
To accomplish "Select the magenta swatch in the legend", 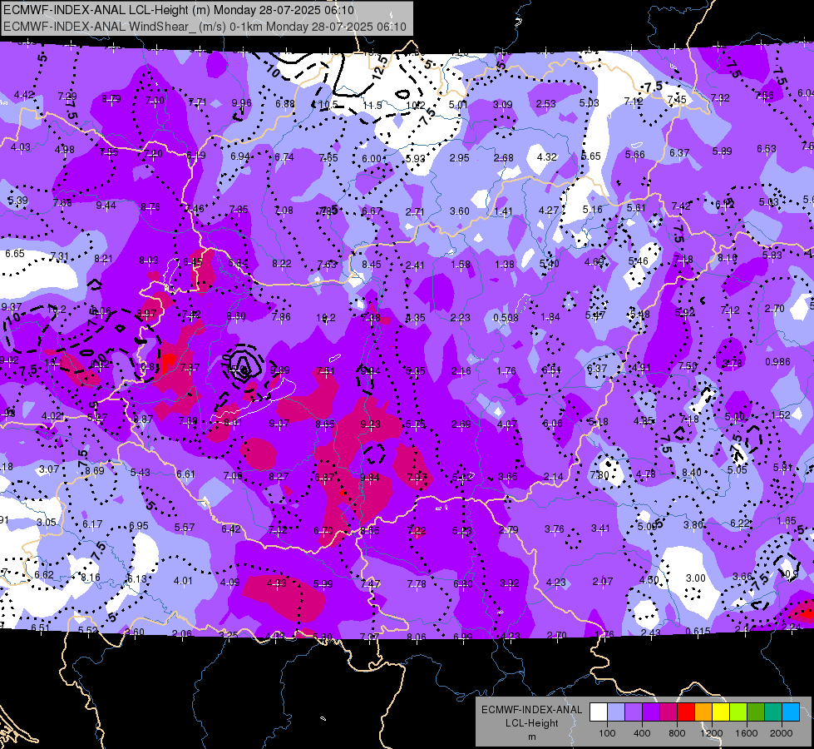I will [x=668, y=712].
